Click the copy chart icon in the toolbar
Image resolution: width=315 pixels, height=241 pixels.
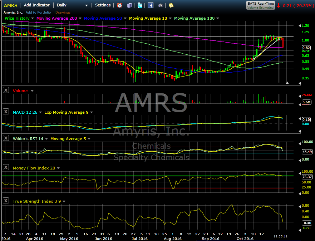pos(129,5)
